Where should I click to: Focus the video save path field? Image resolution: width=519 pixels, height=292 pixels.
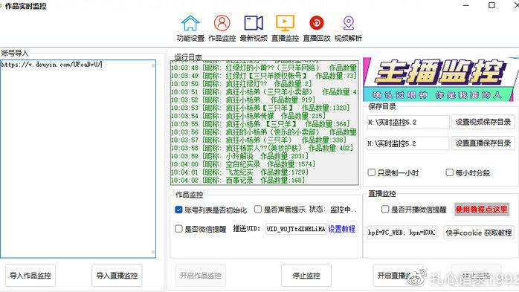click(408, 123)
